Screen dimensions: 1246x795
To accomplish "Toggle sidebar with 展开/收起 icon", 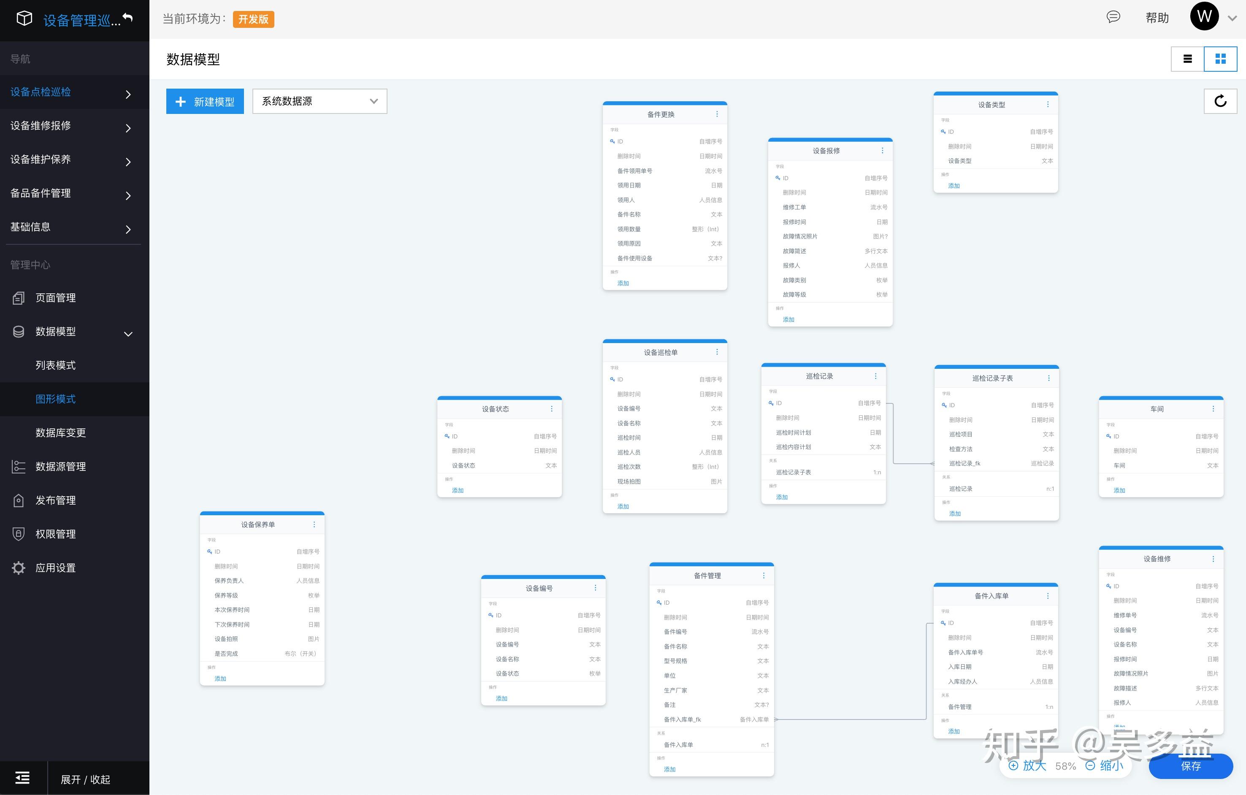I will coord(22,778).
